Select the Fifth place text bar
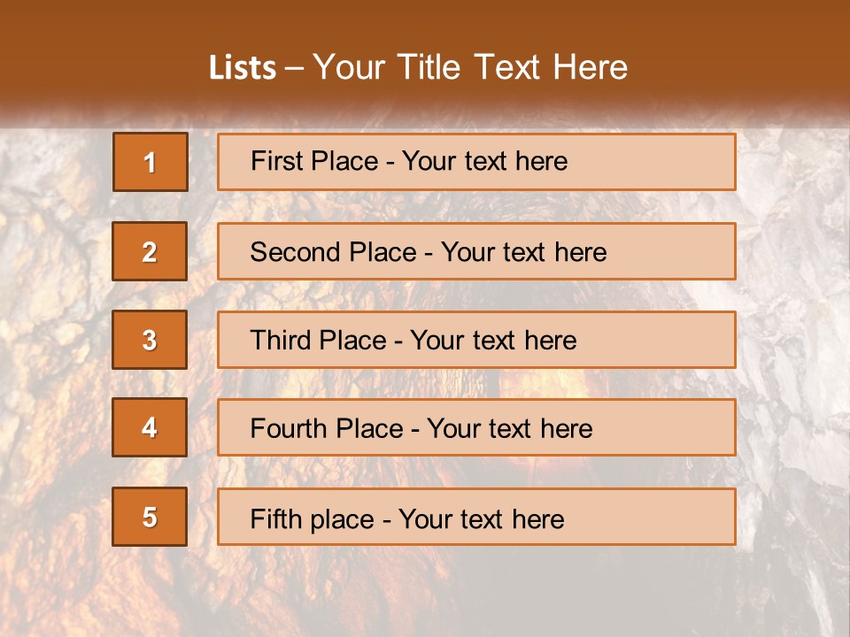The height and width of the screenshot is (637, 850). point(476,517)
